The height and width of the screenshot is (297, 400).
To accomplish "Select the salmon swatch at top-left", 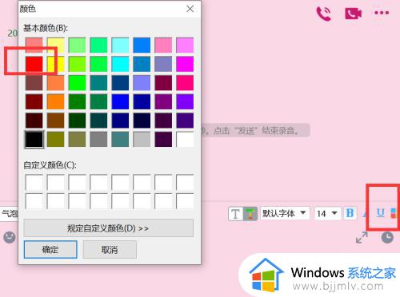I will (x=34, y=45).
